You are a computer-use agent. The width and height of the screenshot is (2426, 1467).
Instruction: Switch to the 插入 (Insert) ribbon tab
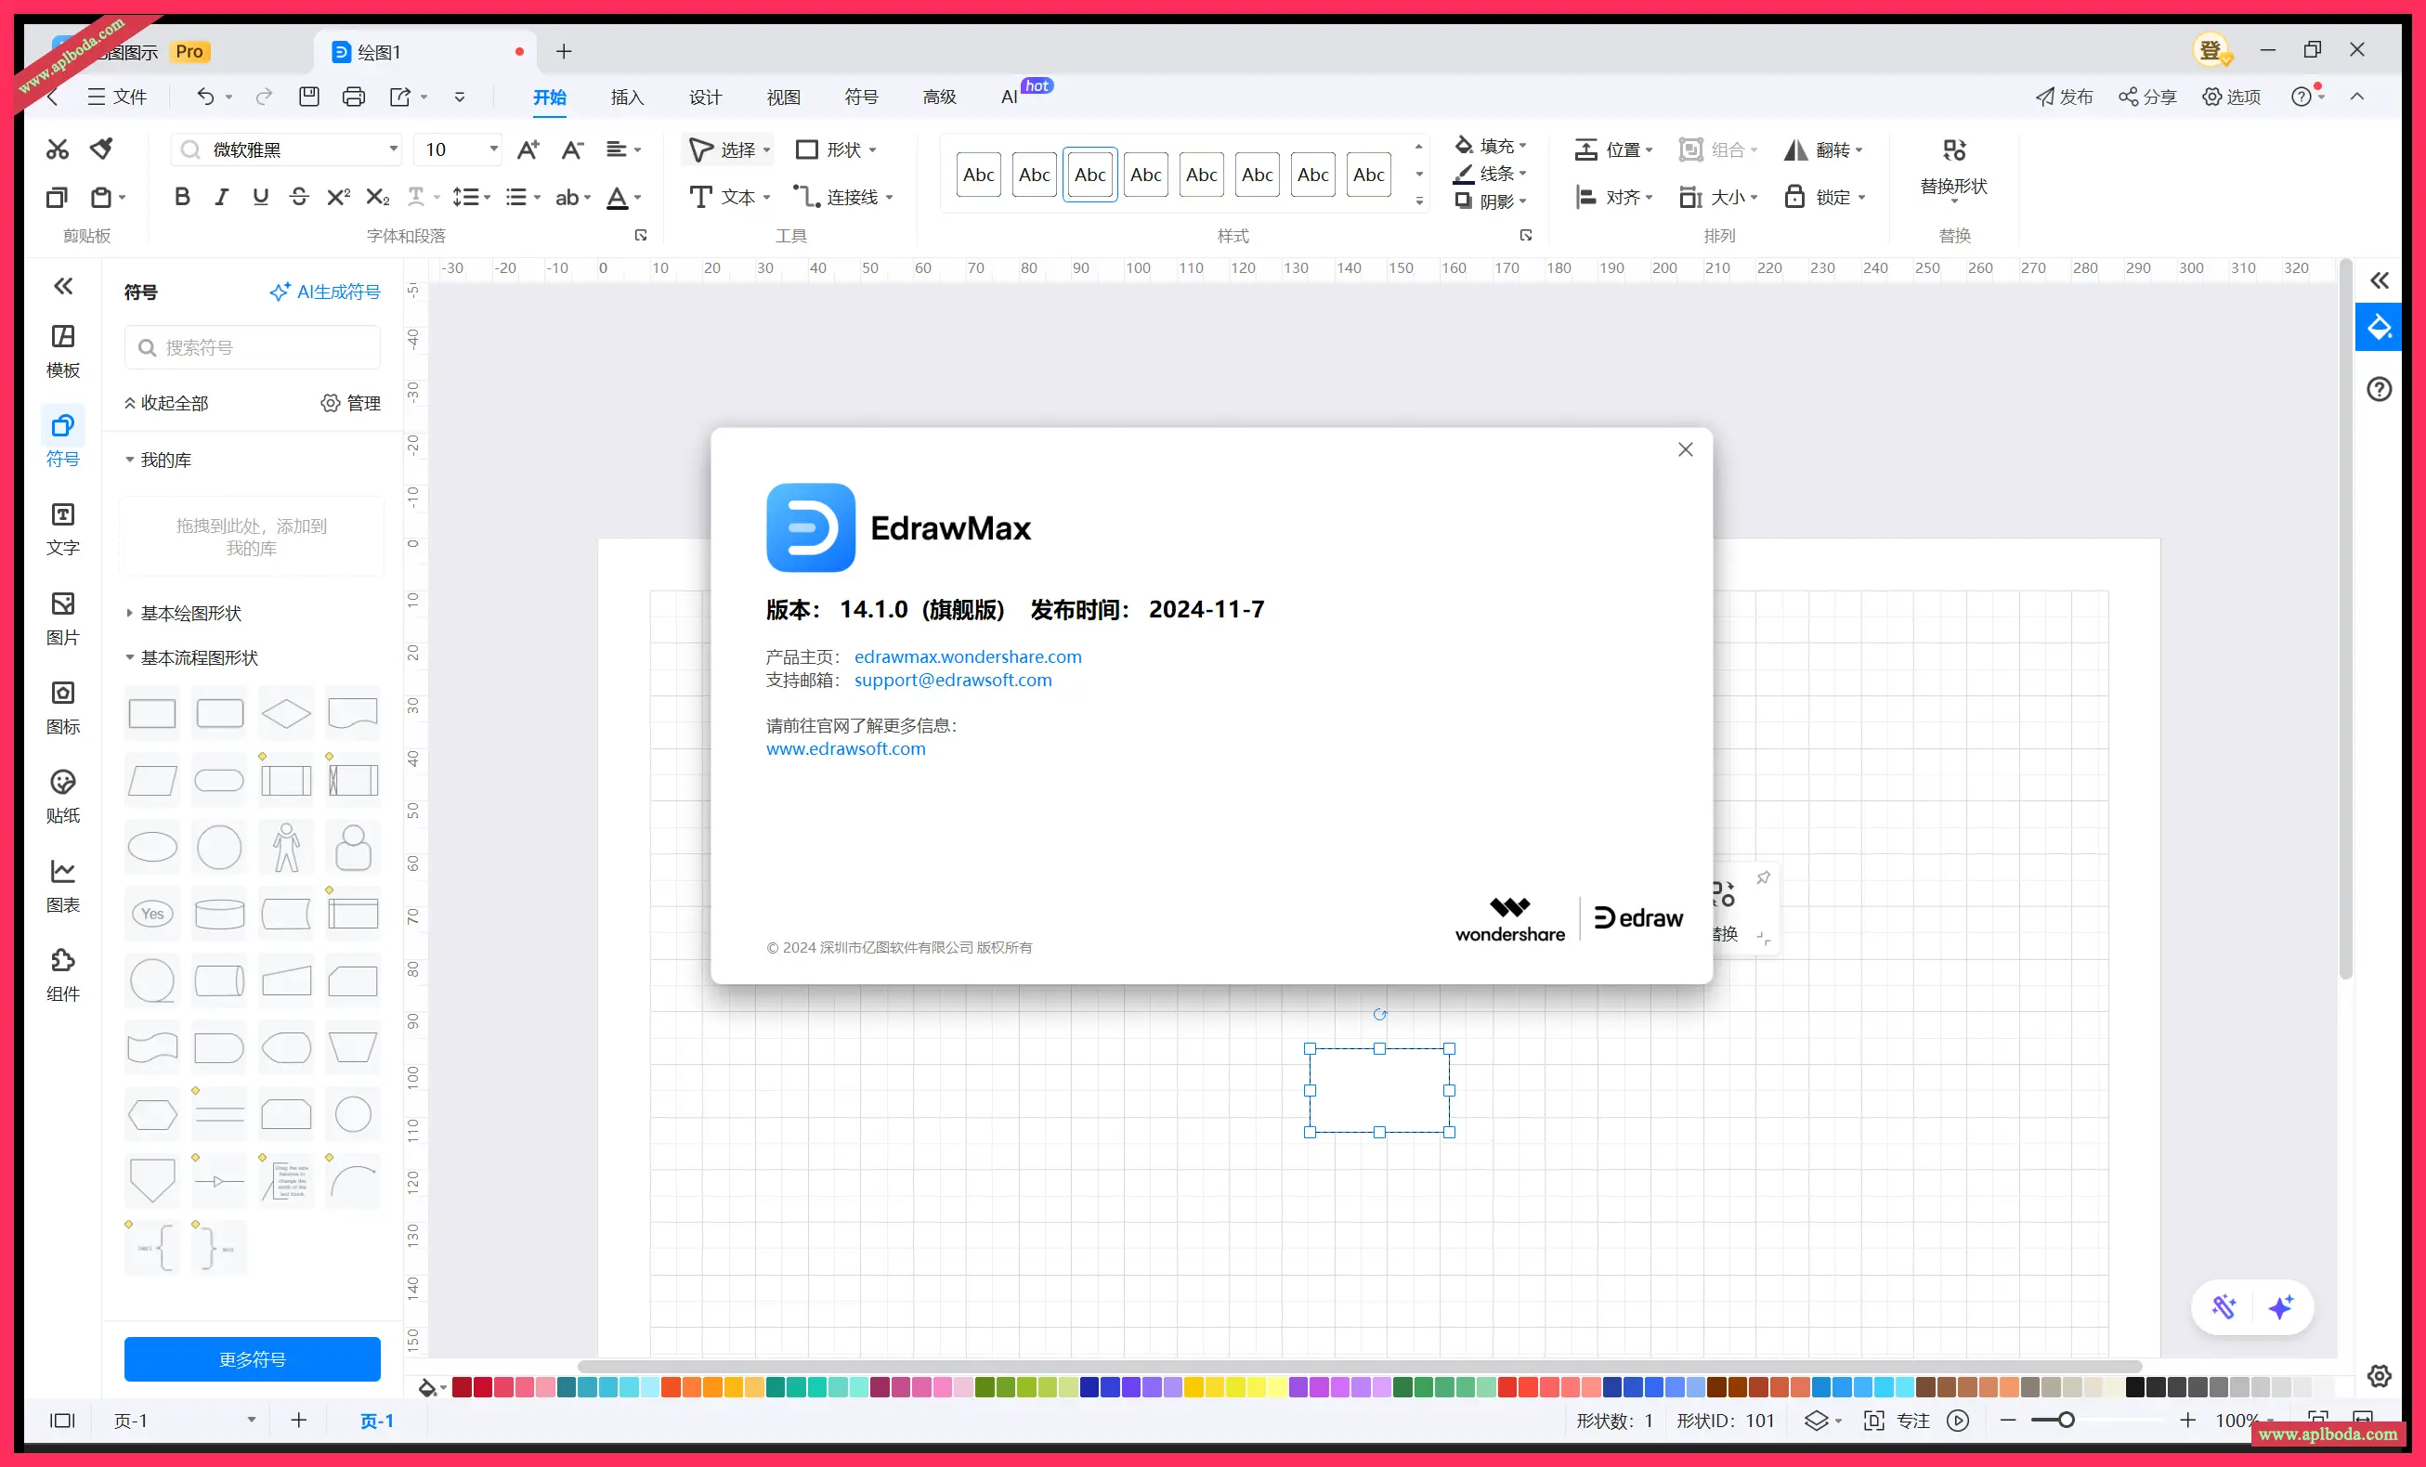(627, 97)
